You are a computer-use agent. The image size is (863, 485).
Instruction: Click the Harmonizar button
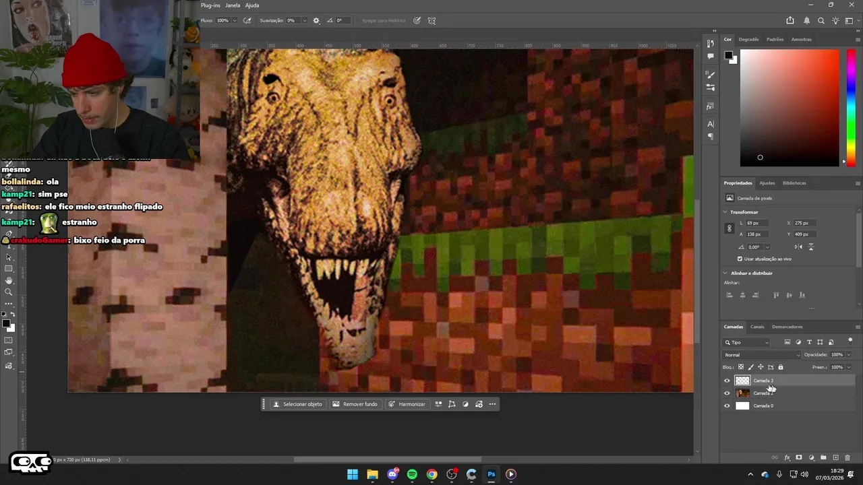click(407, 404)
